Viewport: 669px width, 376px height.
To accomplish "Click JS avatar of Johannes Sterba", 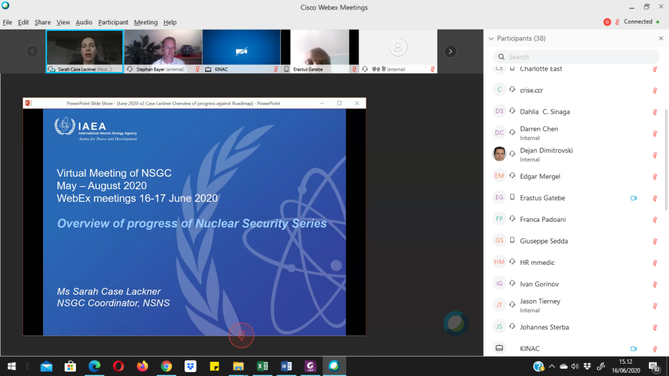I will click(499, 327).
